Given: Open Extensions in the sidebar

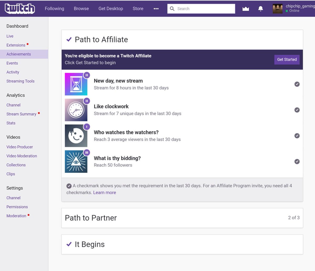Looking at the screenshot, I should point(16,45).
